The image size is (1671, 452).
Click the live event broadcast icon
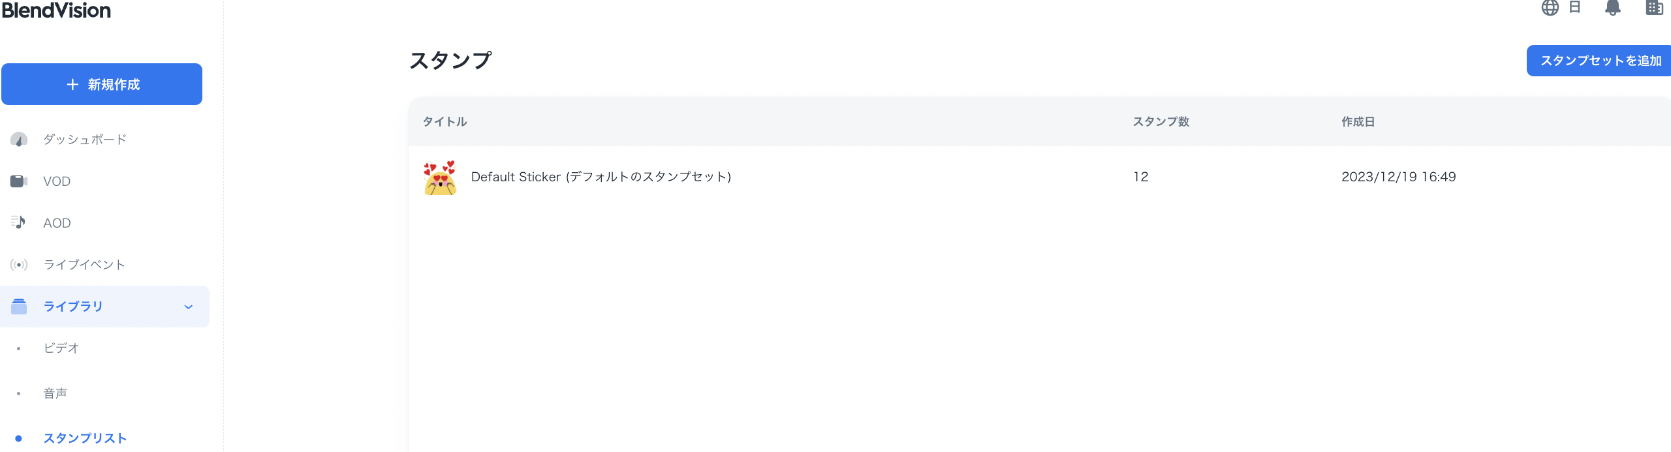click(19, 265)
